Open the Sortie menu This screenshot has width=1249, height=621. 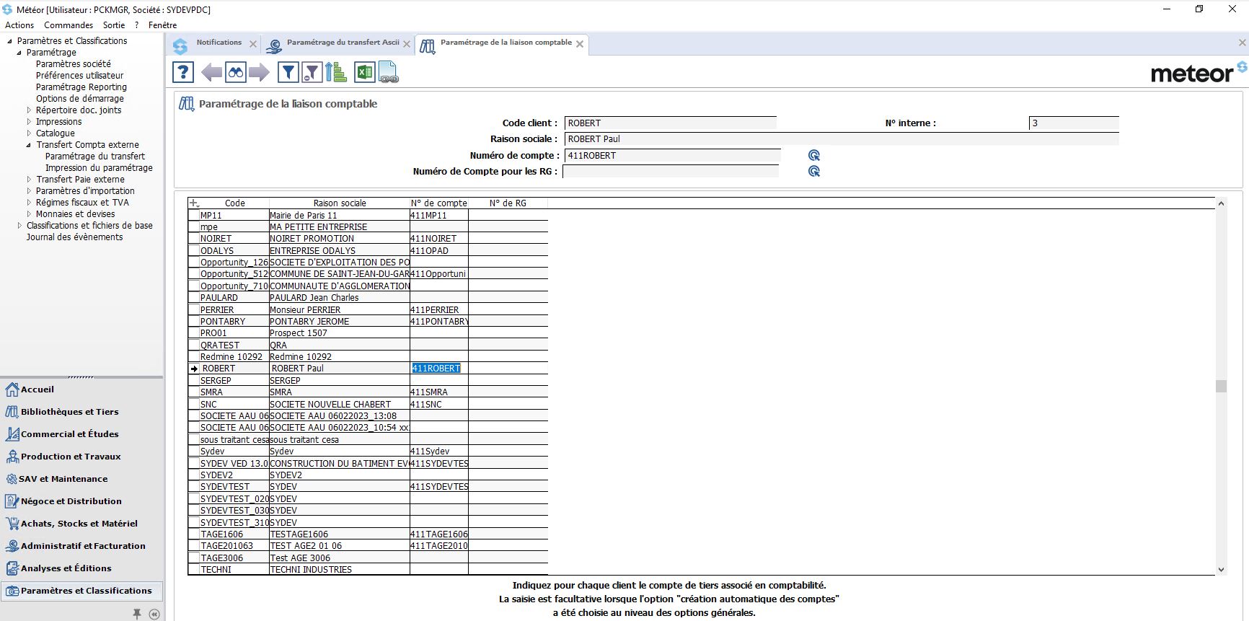[114, 25]
